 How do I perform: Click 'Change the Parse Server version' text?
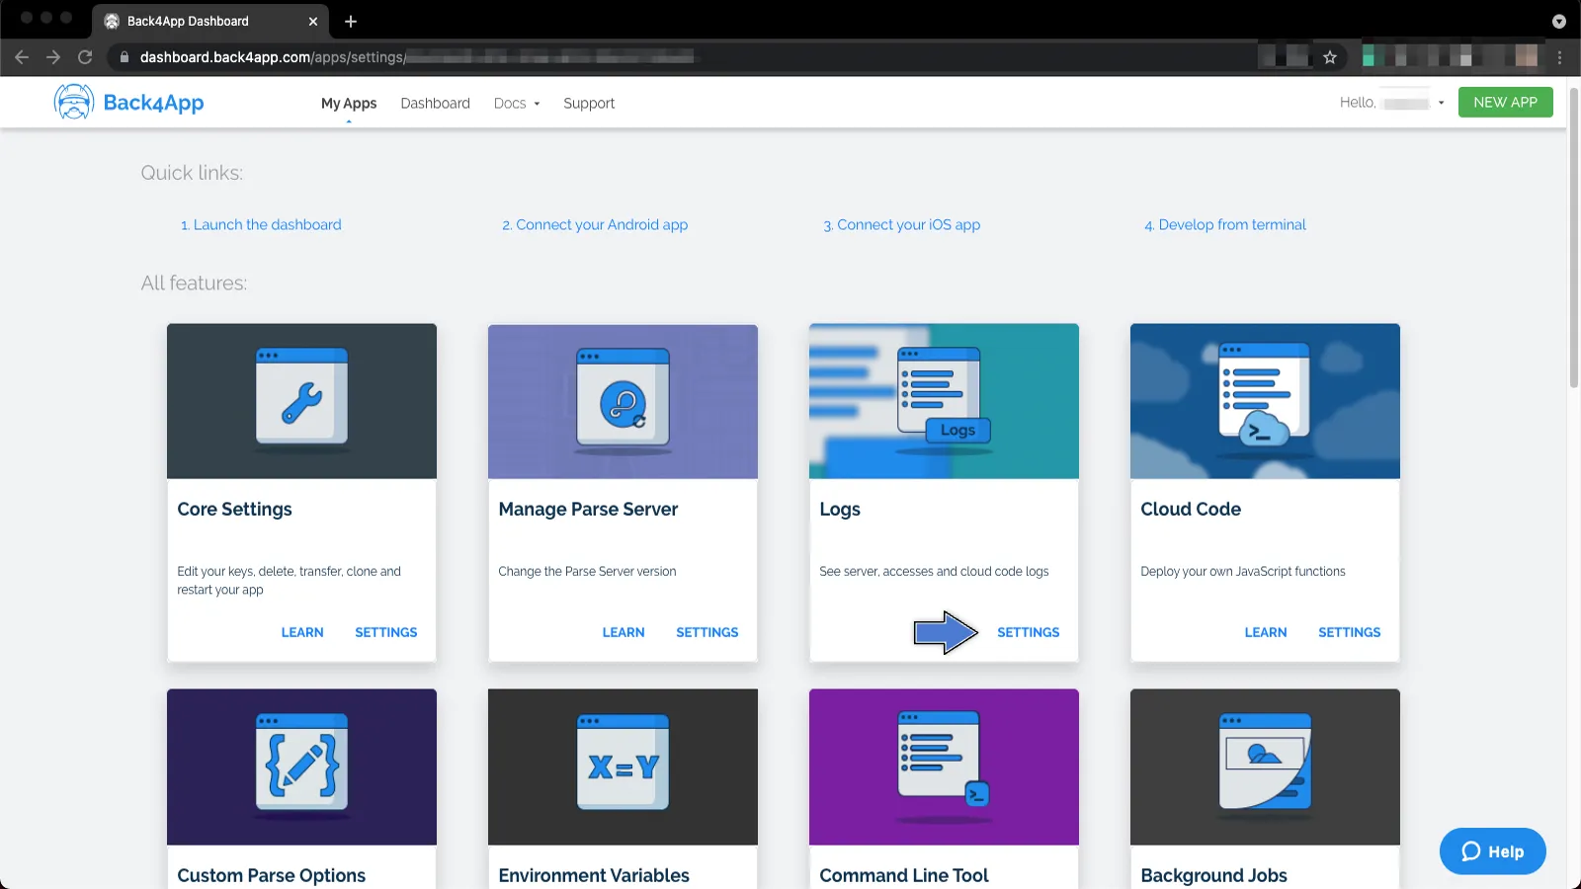pos(587,572)
